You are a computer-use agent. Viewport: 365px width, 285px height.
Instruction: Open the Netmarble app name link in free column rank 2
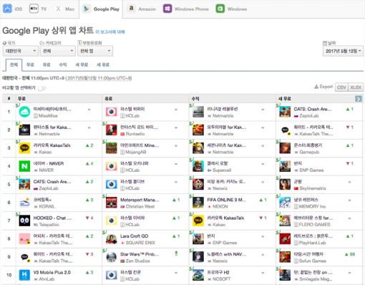point(52,127)
